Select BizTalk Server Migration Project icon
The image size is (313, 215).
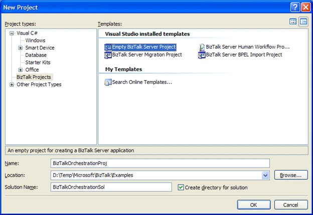click(108, 55)
